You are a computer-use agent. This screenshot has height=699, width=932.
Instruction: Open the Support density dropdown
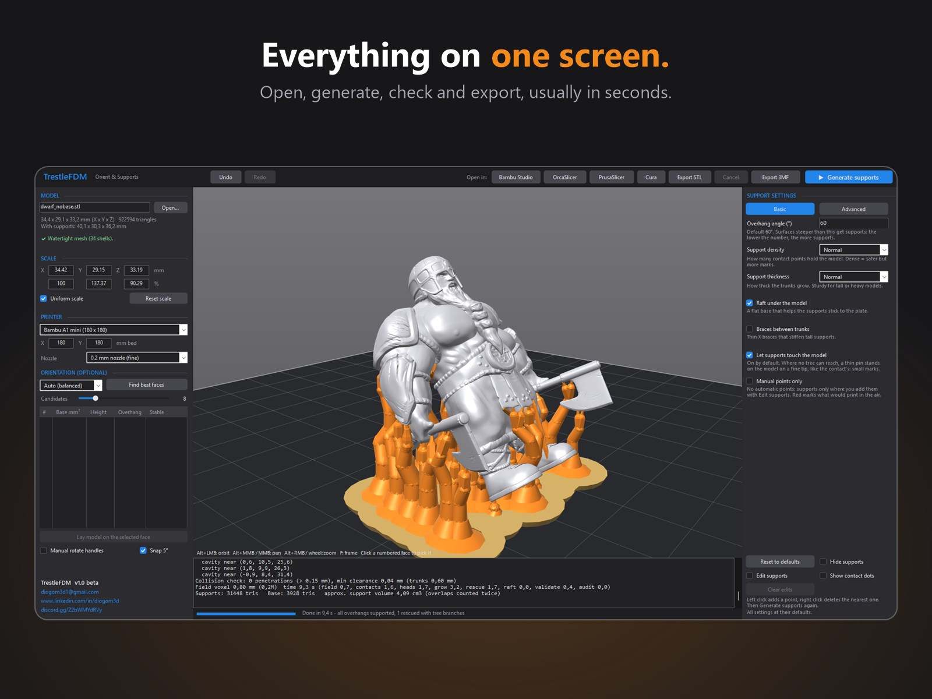point(853,250)
